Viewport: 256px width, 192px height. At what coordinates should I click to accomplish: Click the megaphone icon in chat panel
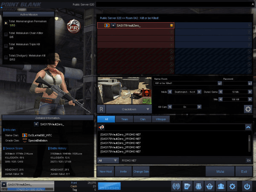[x=102, y=127]
